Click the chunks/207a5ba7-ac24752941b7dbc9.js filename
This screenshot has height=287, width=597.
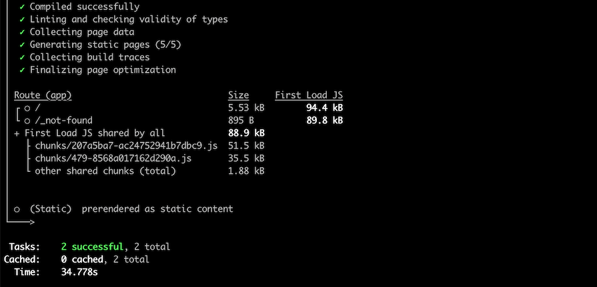tap(126, 146)
